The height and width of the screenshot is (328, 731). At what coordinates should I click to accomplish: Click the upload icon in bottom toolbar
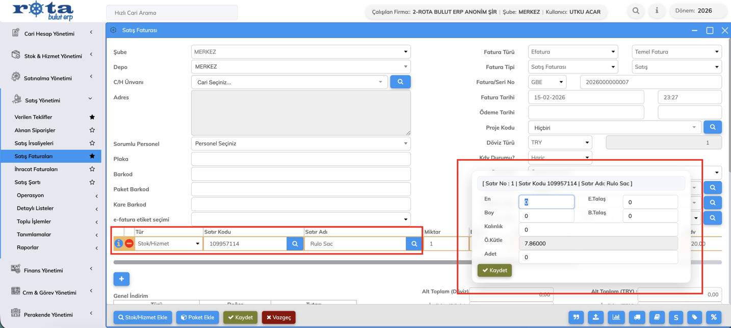595,317
